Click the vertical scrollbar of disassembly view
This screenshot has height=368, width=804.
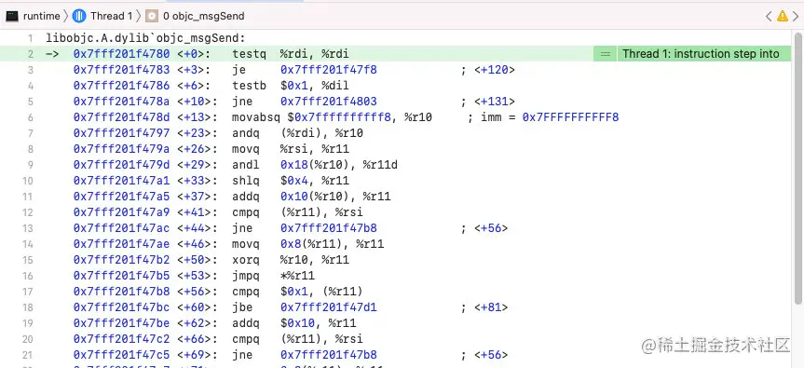[798, 170]
